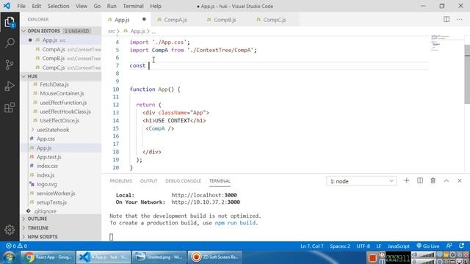Viewport: 470px width, 264px height.
Task: Switch to Untitled.png taskbar window
Action: coord(159,257)
